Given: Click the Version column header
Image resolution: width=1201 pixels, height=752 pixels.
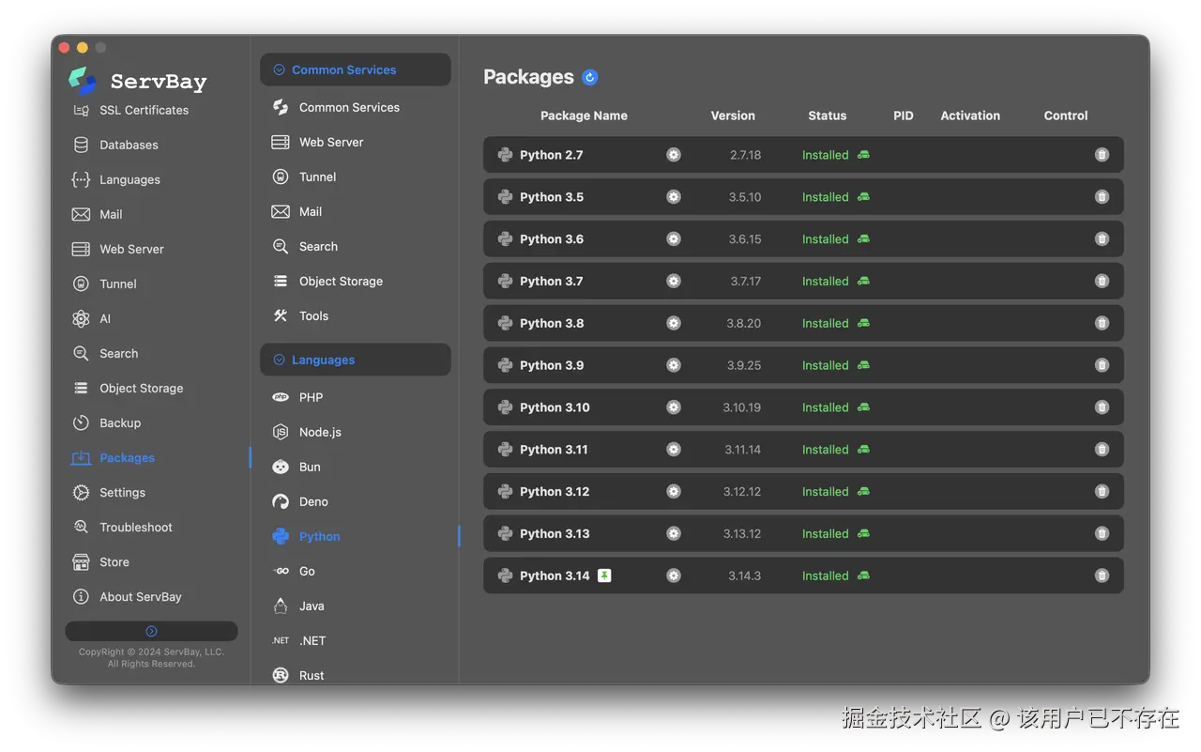Looking at the screenshot, I should coord(733,115).
